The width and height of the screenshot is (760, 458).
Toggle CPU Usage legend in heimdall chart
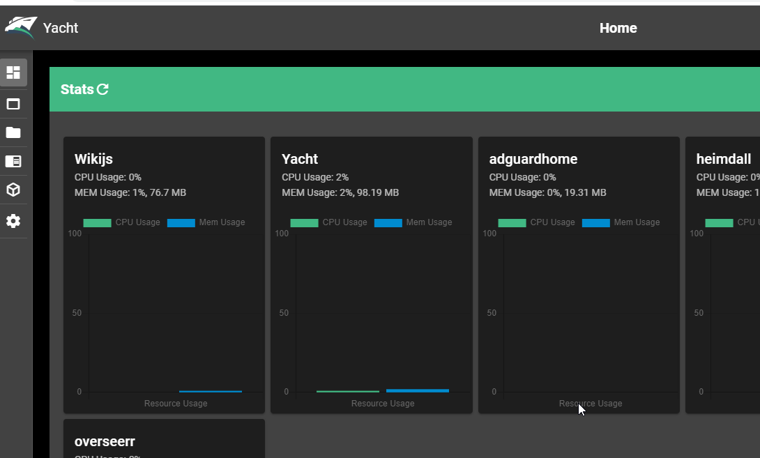(x=732, y=222)
